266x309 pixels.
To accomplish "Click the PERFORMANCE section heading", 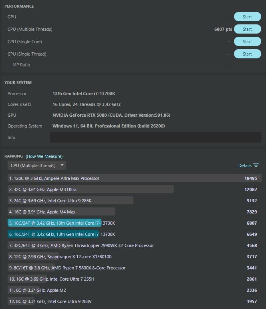I will (x=19, y=6).
